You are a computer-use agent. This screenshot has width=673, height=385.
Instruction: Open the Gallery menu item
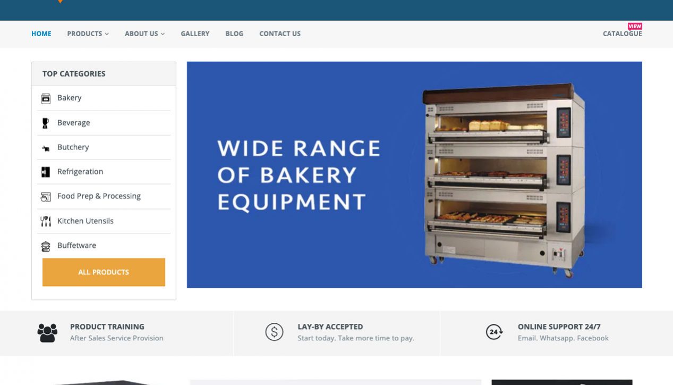[x=195, y=34]
